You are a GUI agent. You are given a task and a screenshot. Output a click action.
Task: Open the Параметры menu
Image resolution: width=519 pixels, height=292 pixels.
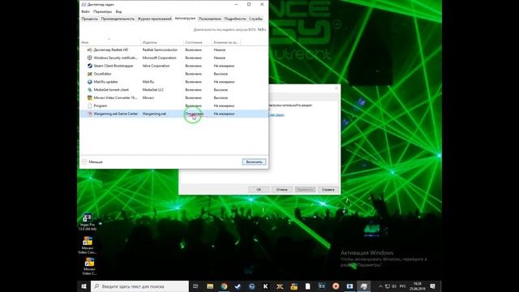point(103,11)
